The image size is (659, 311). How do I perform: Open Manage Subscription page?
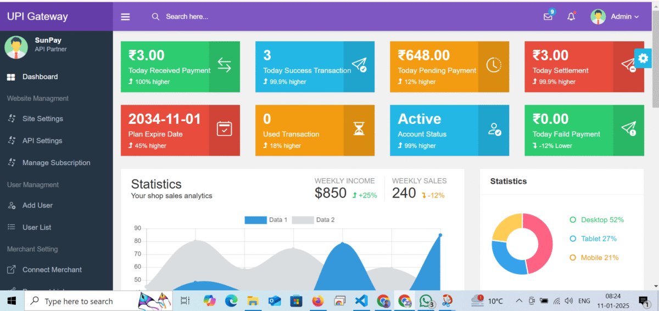point(57,162)
